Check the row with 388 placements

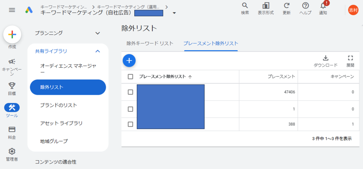tap(130, 124)
